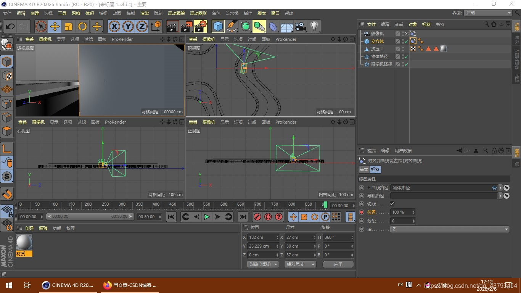This screenshot has height=293, width=521.
Task: Toggle the 切线 checkbox
Action: point(392,204)
